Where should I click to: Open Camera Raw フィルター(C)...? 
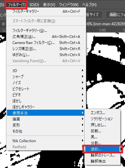(46, 43)
